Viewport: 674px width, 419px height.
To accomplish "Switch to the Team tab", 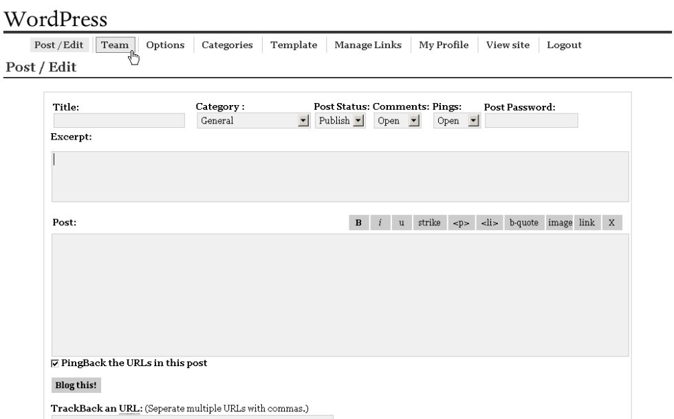I will pyautogui.click(x=115, y=45).
